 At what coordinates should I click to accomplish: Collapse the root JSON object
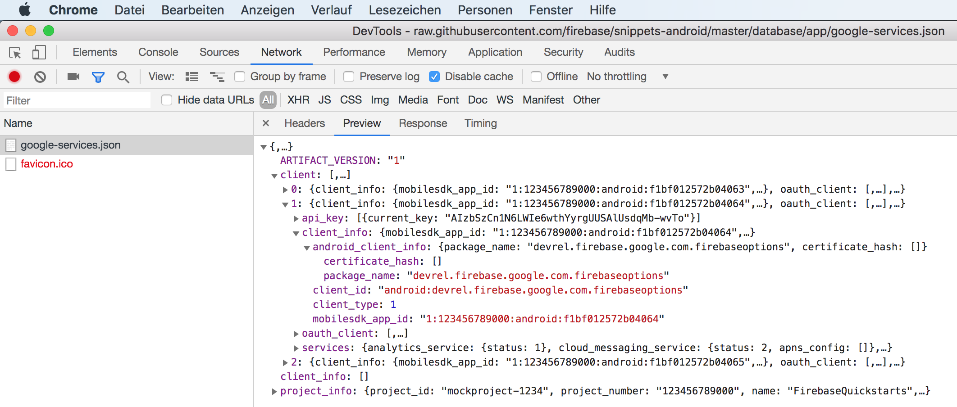point(264,147)
